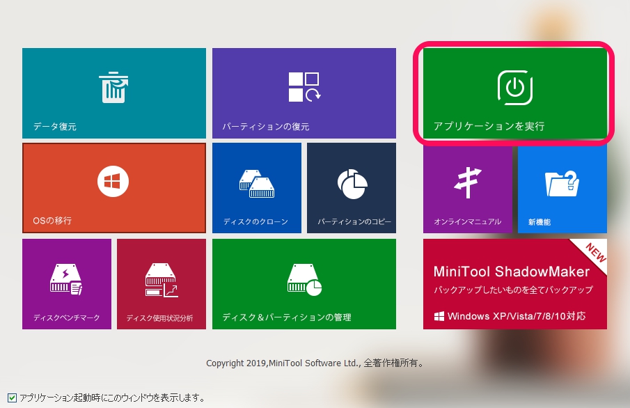Click the 新機能 folder question icon

562,183
